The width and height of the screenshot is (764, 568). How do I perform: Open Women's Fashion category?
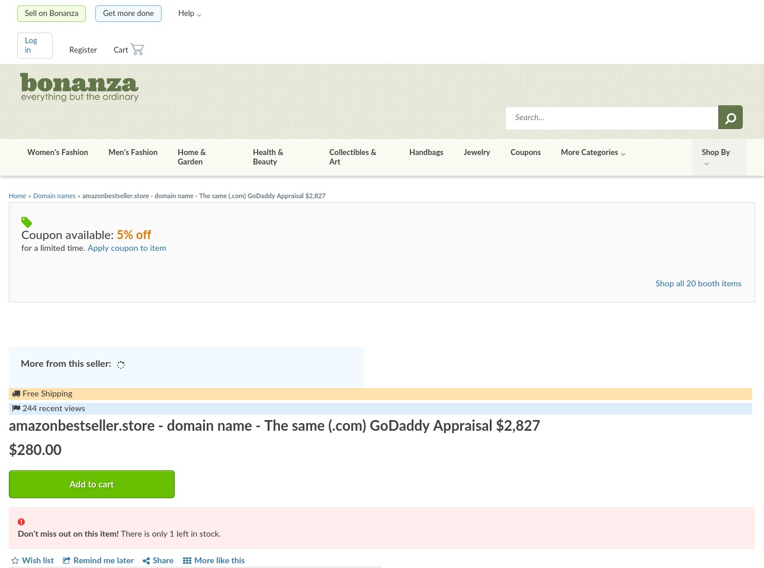pos(57,152)
